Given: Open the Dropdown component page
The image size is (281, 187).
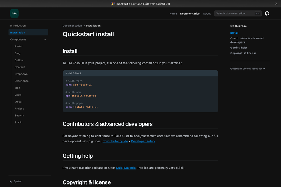Looking at the screenshot, I should click(21, 74).
